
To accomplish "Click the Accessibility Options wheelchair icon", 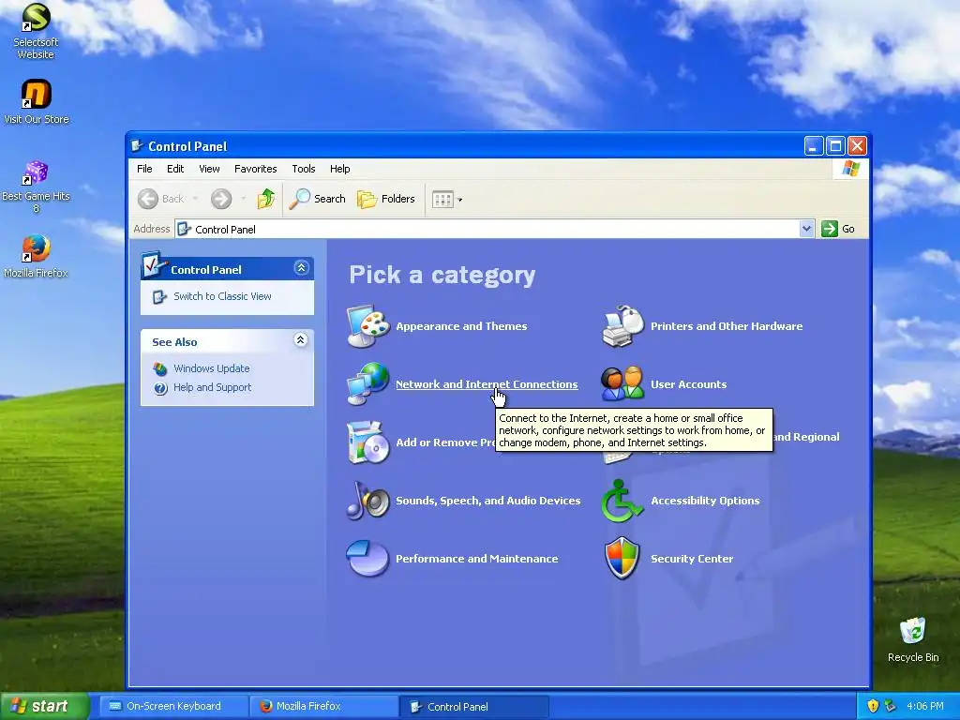I will (x=622, y=501).
